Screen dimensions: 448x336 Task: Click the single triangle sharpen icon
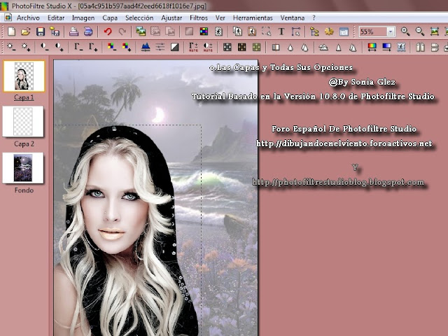coord(338,47)
